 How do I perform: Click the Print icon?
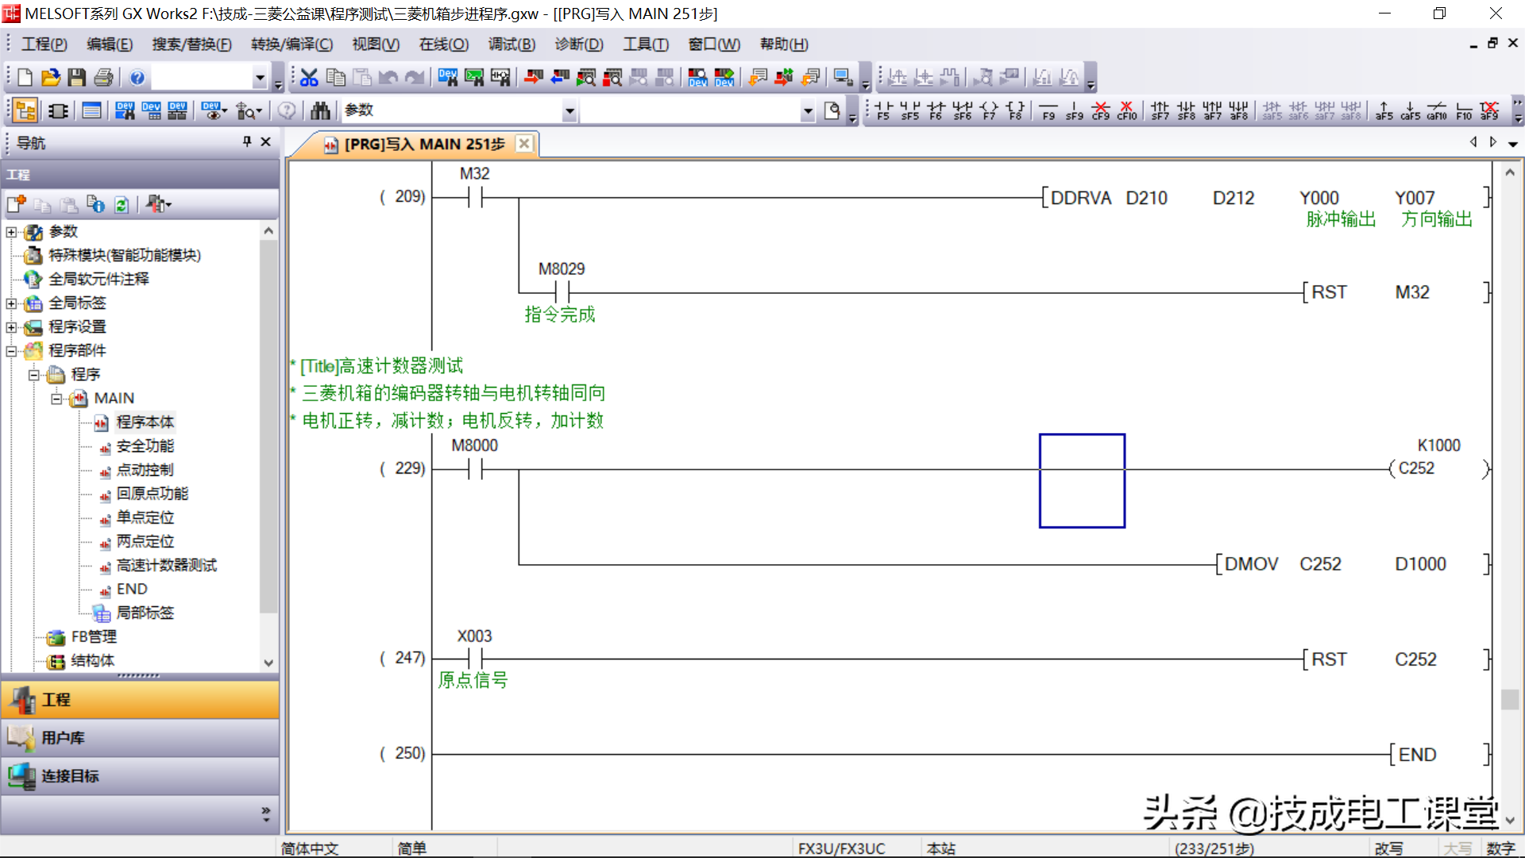coord(102,77)
